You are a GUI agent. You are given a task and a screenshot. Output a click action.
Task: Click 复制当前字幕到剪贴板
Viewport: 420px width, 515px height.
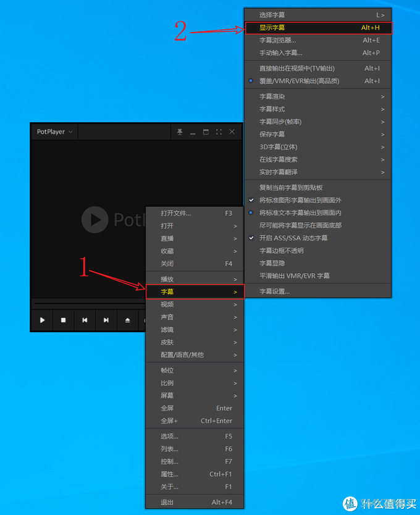(318, 188)
